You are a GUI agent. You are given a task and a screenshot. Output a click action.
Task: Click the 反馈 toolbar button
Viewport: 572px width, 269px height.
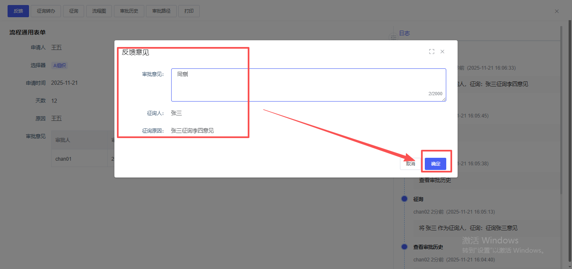(18, 11)
